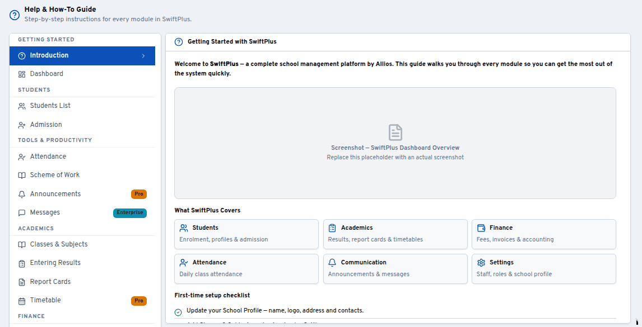Open the Finance coverage card

pos(544,234)
